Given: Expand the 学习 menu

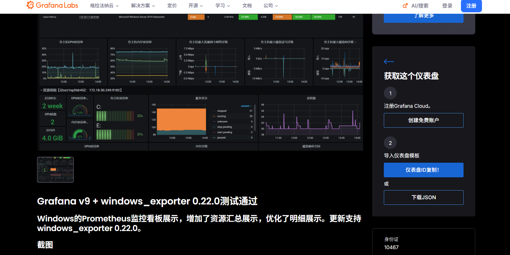Looking at the screenshot, I should (x=223, y=6).
